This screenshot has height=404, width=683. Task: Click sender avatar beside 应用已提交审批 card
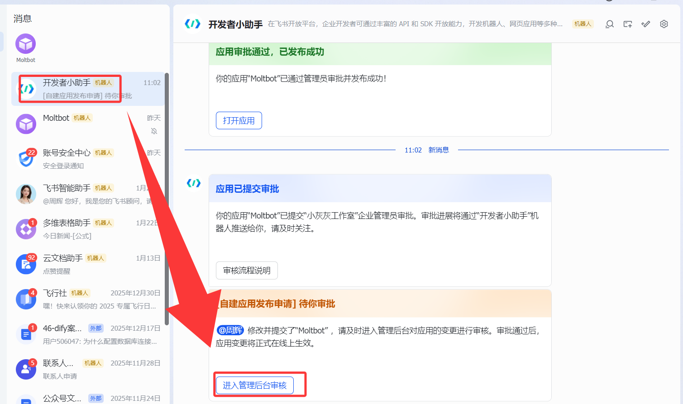click(x=193, y=183)
